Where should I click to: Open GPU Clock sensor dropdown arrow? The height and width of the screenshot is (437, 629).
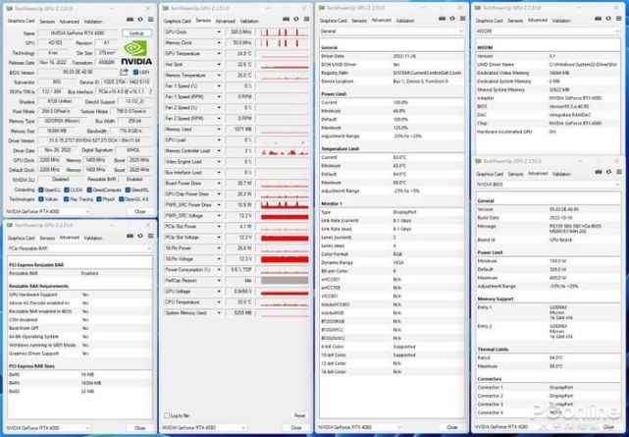219,32
